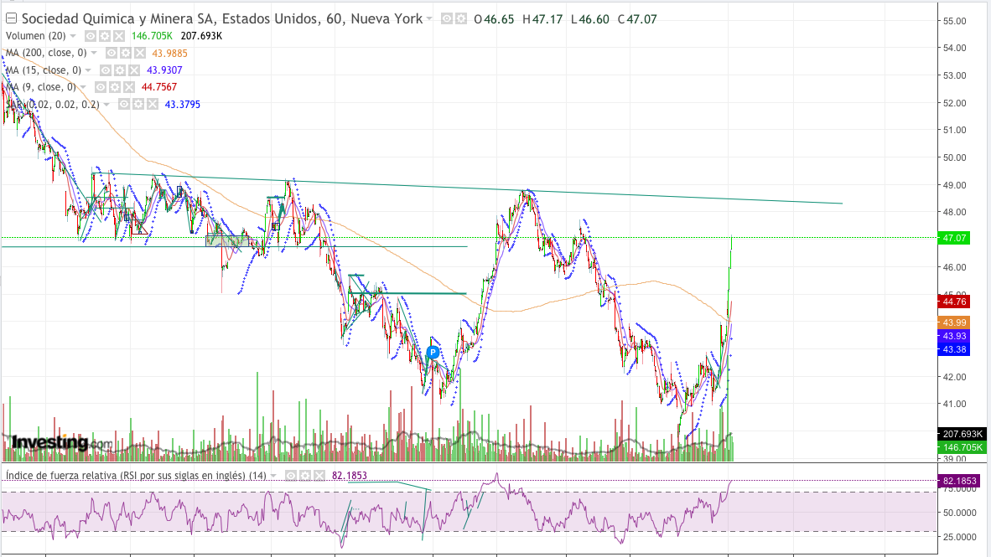Toggle visibility eye for the main symbol series
Viewport: 991px width, 557px height.
(x=447, y=19)
